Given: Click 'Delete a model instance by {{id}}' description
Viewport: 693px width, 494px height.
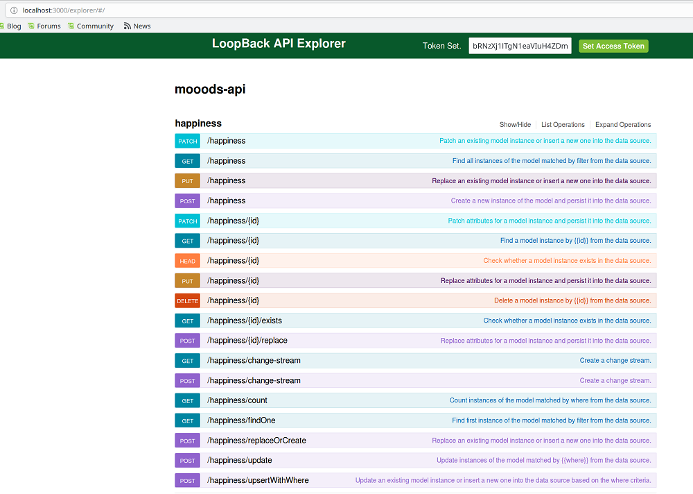Looking at the screenshot, I should [572, 300].
